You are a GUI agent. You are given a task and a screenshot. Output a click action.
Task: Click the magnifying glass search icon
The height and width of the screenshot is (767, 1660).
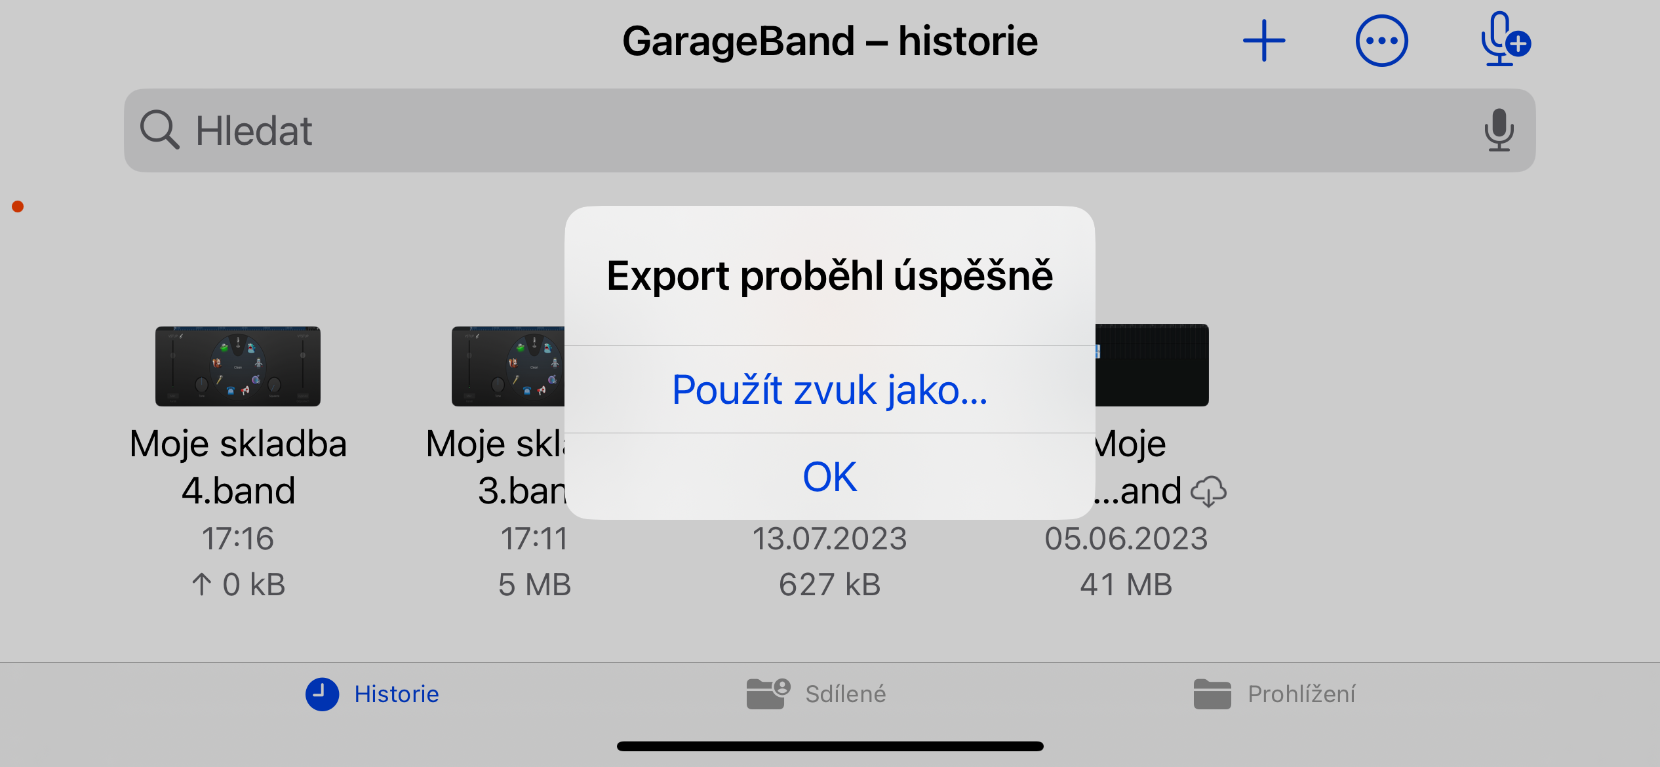[x=159, y=130]
